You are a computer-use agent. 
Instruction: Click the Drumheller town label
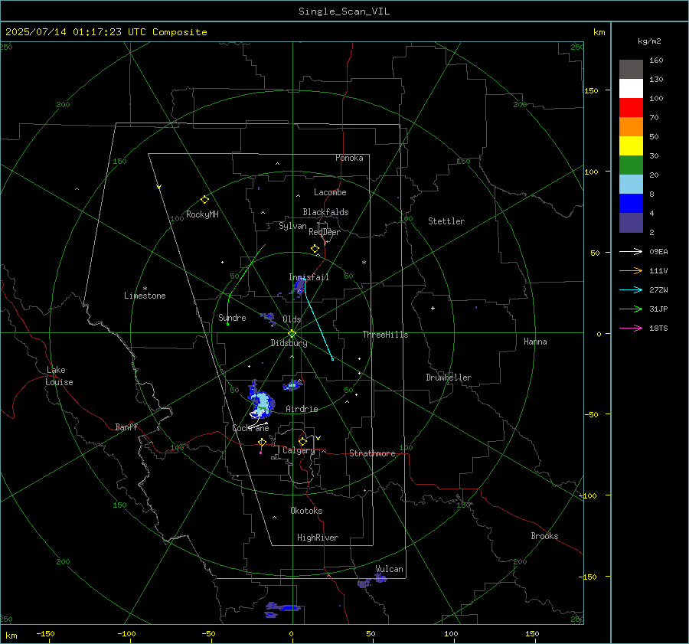coord(449,378)
